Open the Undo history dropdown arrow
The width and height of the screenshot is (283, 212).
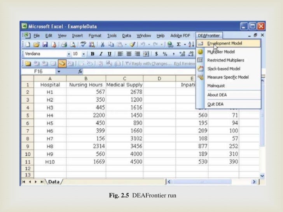pyautogui.click(x=149, y=44)
